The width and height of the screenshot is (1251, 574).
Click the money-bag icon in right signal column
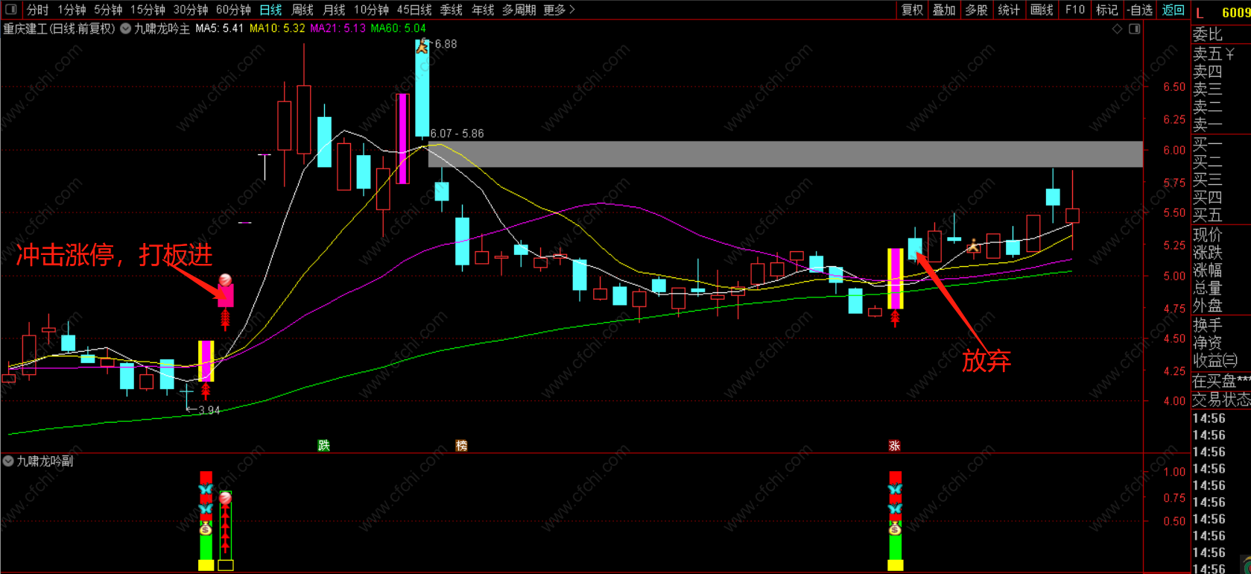[x=895, y=529]
